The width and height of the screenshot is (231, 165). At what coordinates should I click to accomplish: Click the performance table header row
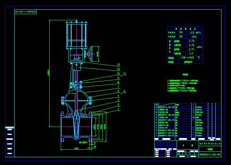point(185,28)
